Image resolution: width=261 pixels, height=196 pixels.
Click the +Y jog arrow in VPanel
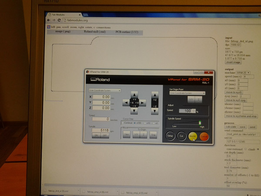point(134,95)
